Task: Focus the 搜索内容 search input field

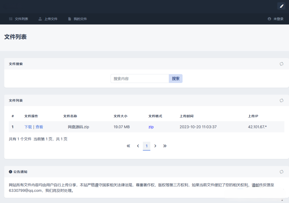Action: click(x=139, y=79)
